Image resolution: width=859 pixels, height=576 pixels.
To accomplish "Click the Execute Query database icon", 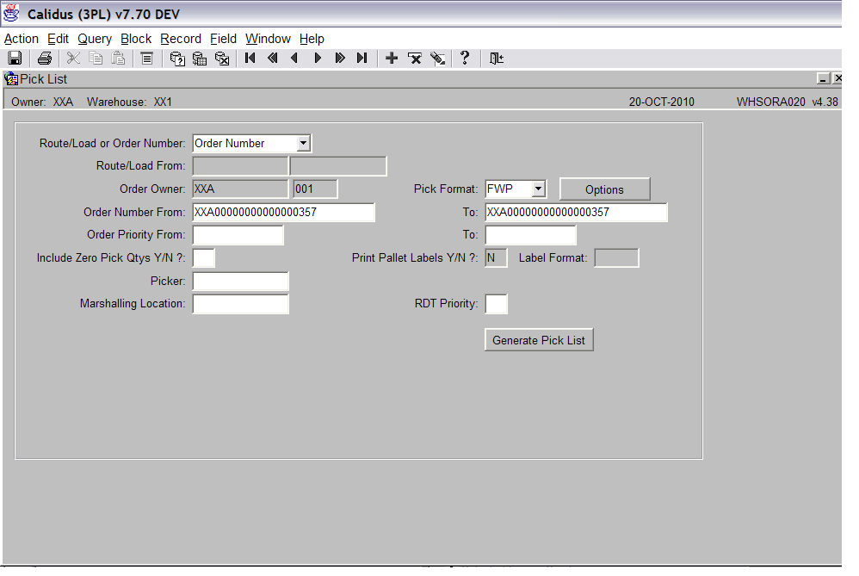I will [200, 58].
